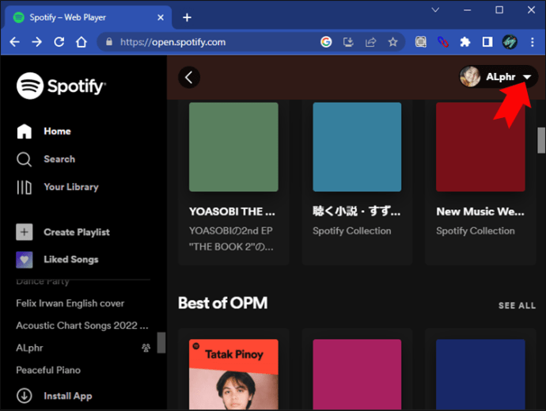Open Your Library in sidebar
The width and height of the screenshot is (546, 411).
coord(25,187)
